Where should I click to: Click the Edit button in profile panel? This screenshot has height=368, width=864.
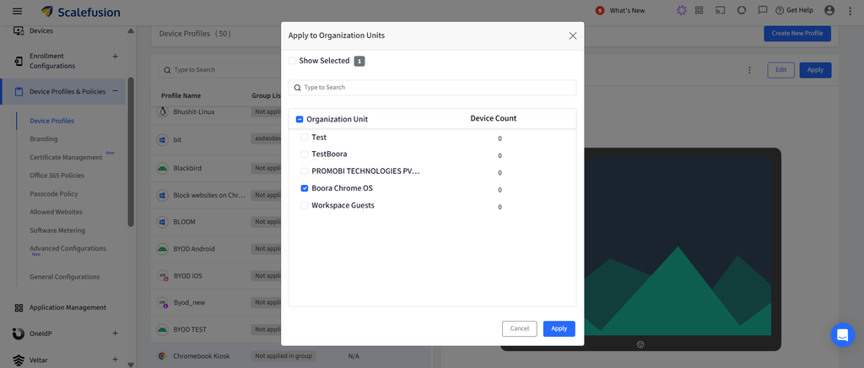780,70
